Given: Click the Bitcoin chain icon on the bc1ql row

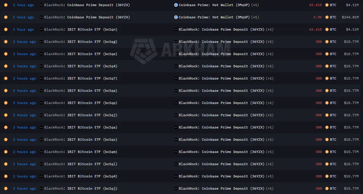Looking at the screenshot, I should (x=6, y=164).
